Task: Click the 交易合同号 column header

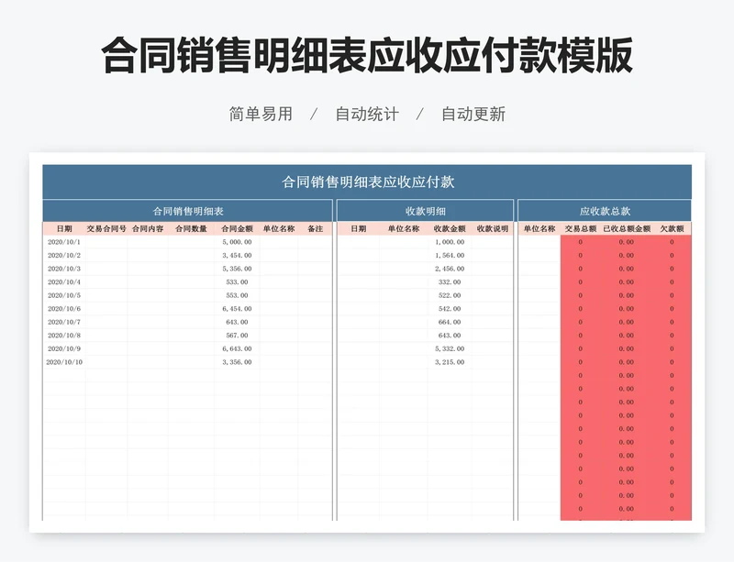Action: pyautogui.click(x=106, y=229)
